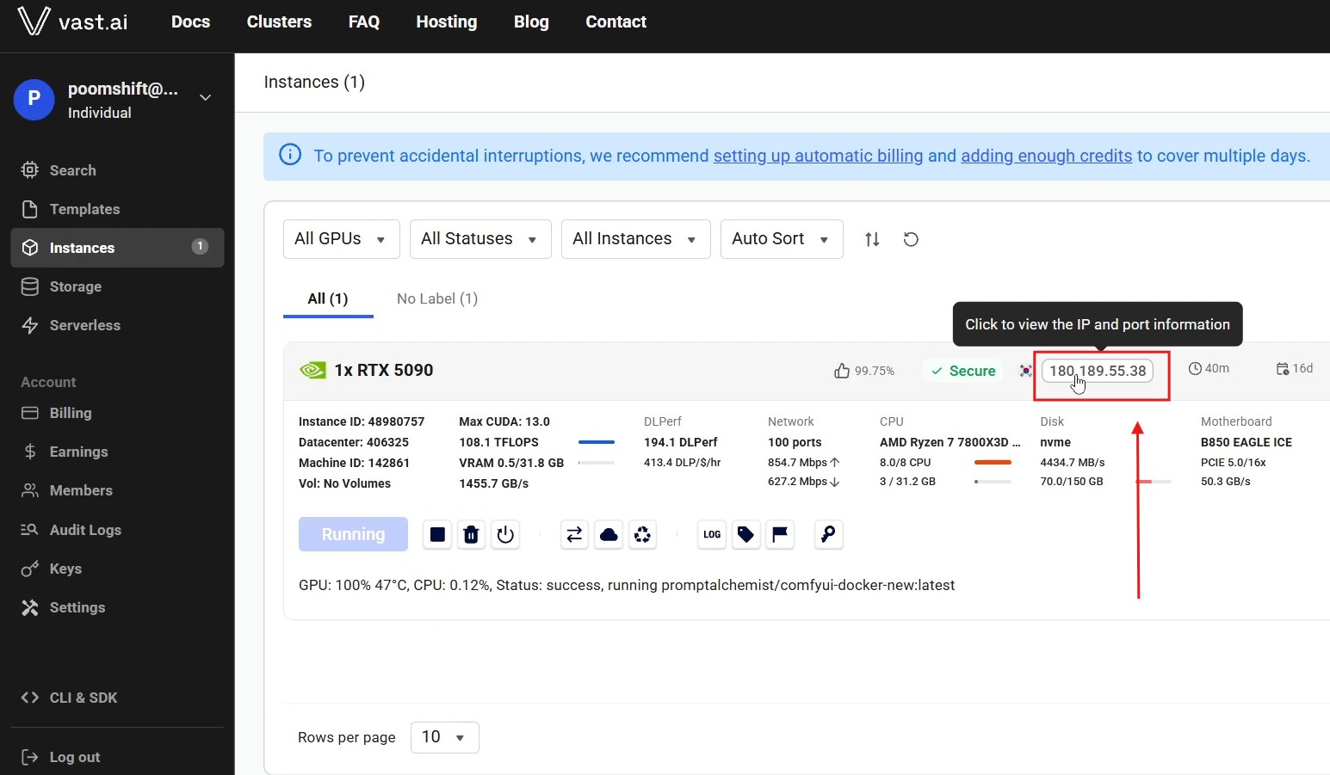Click the transfer arrows icon
1330x775 pixels.
point(574,535)
